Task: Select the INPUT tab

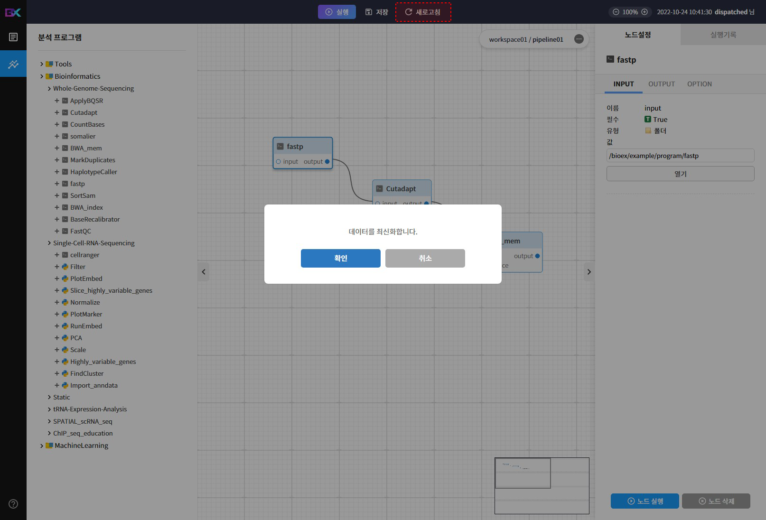Action: tap(624, 84)
